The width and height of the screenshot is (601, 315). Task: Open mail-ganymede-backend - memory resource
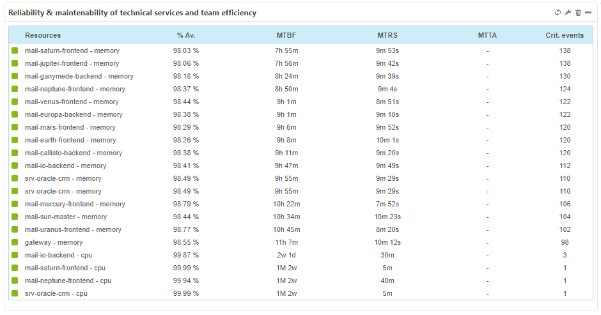pos(79,76)
